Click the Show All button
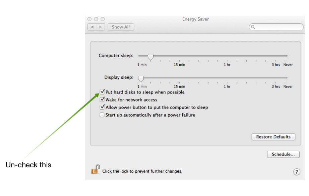Screen dimensions: 309x196 pyautogui.click(x=121, y=27)
